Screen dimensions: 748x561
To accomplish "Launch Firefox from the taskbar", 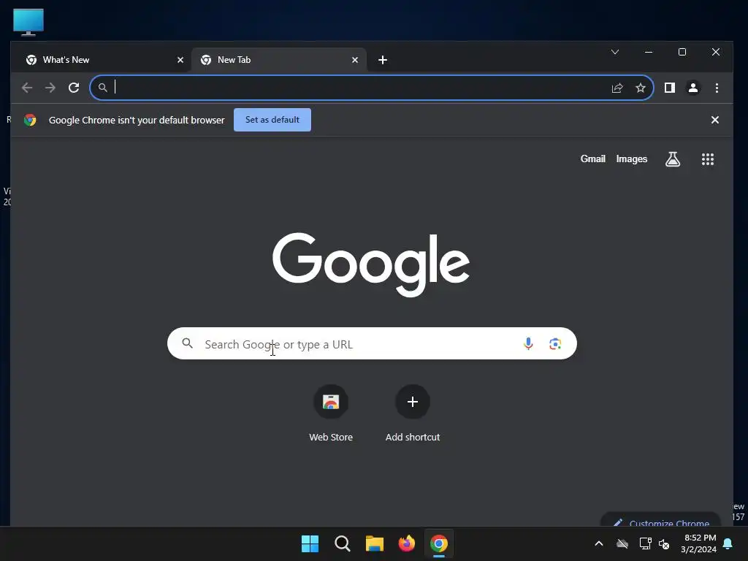I will tap(406, 543).
